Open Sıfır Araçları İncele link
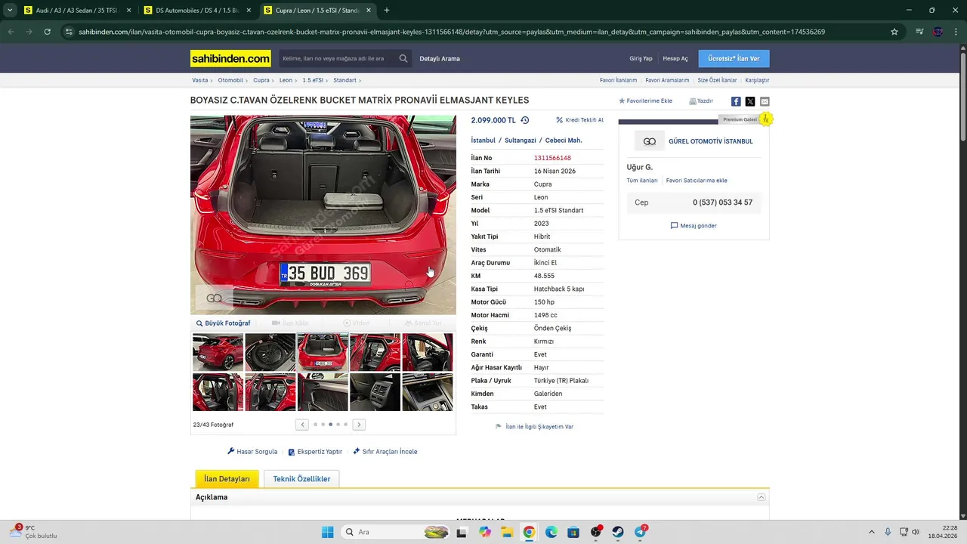The width and height of the screenshot is (967, 544). pyautogui.click(x=385, y=452)
